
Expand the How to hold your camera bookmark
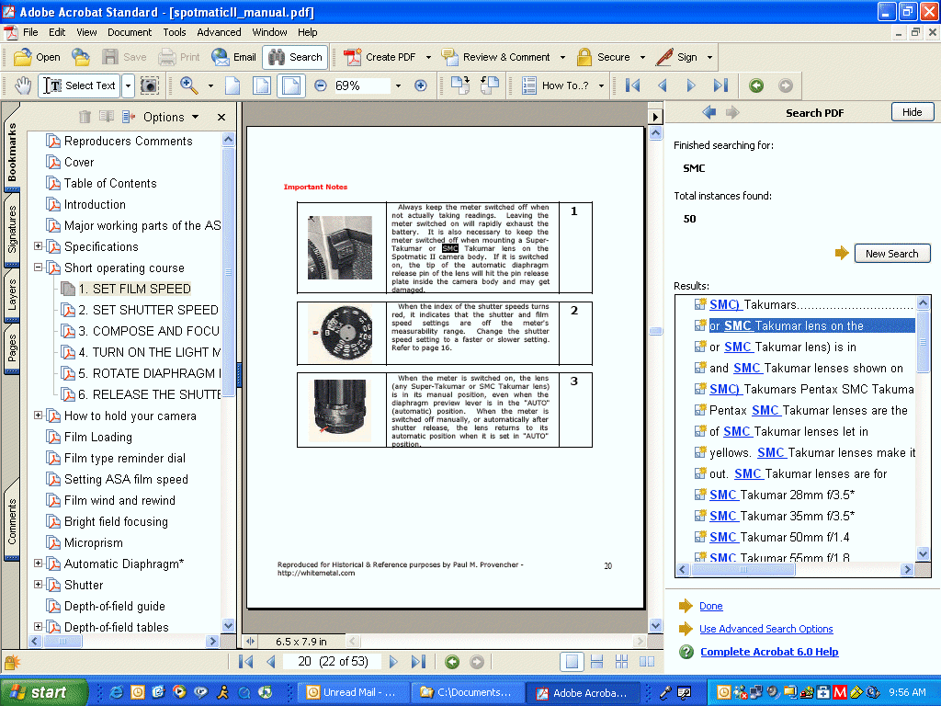pos(39,415)
